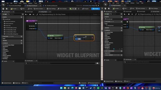Click binoculars icon beside Find Results search

97,63
